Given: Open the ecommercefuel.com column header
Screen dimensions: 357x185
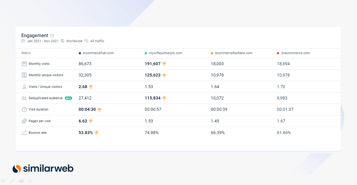Looking at the screenshot, I should [98, 53].
